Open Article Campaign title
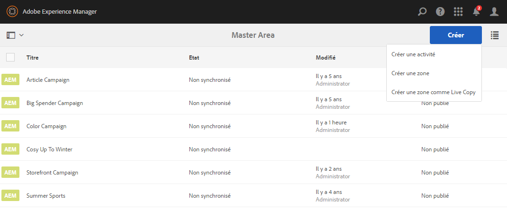The width and height of the screenshot is (507, 210). click(x=48, y=80)
